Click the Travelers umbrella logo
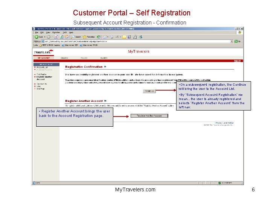The width and height of the screenshot is (271, 203). tap(44, 52)
